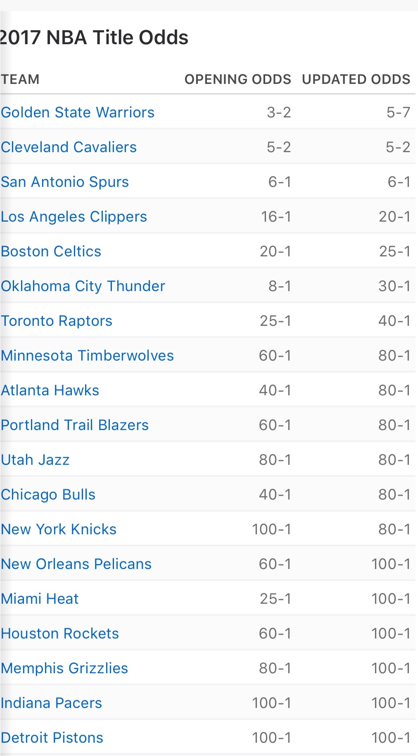Open the Golden State Warriors team link
The height and width of the screenshot is (756, 418).
[78, 112]
